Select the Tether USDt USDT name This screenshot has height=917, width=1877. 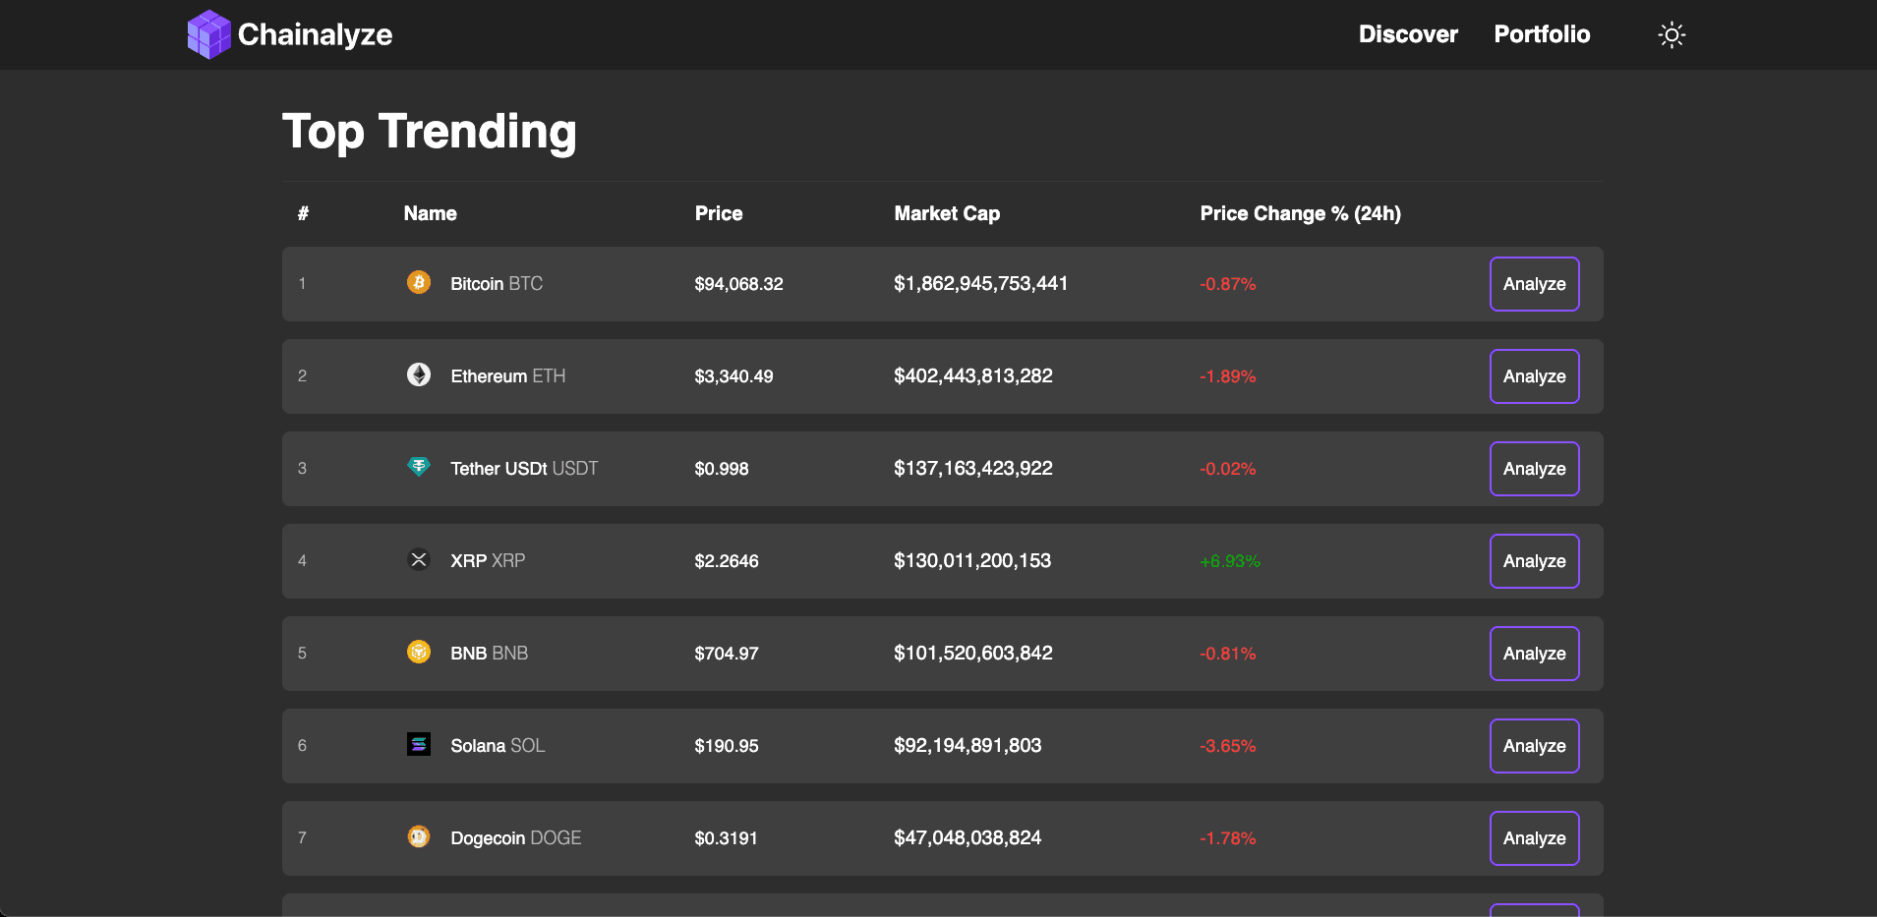pyautogui.click(x=524, y=469)
